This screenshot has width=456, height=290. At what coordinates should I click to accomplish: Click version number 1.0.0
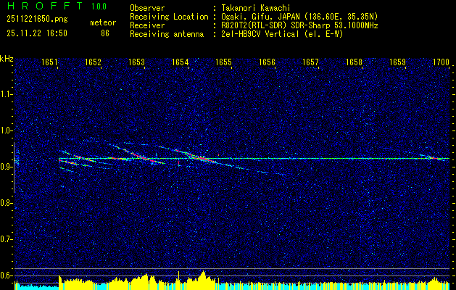point(99,7)
